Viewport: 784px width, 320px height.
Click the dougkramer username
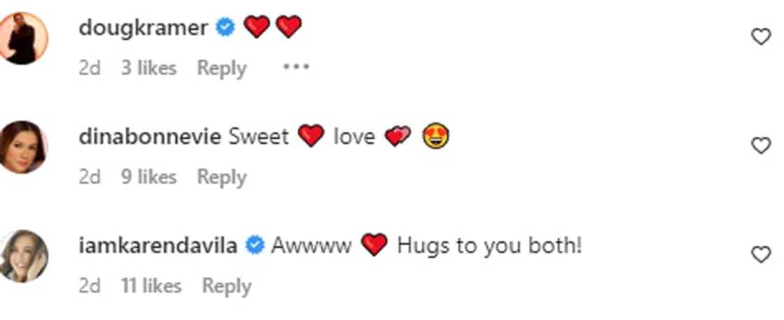pos(143,28)
